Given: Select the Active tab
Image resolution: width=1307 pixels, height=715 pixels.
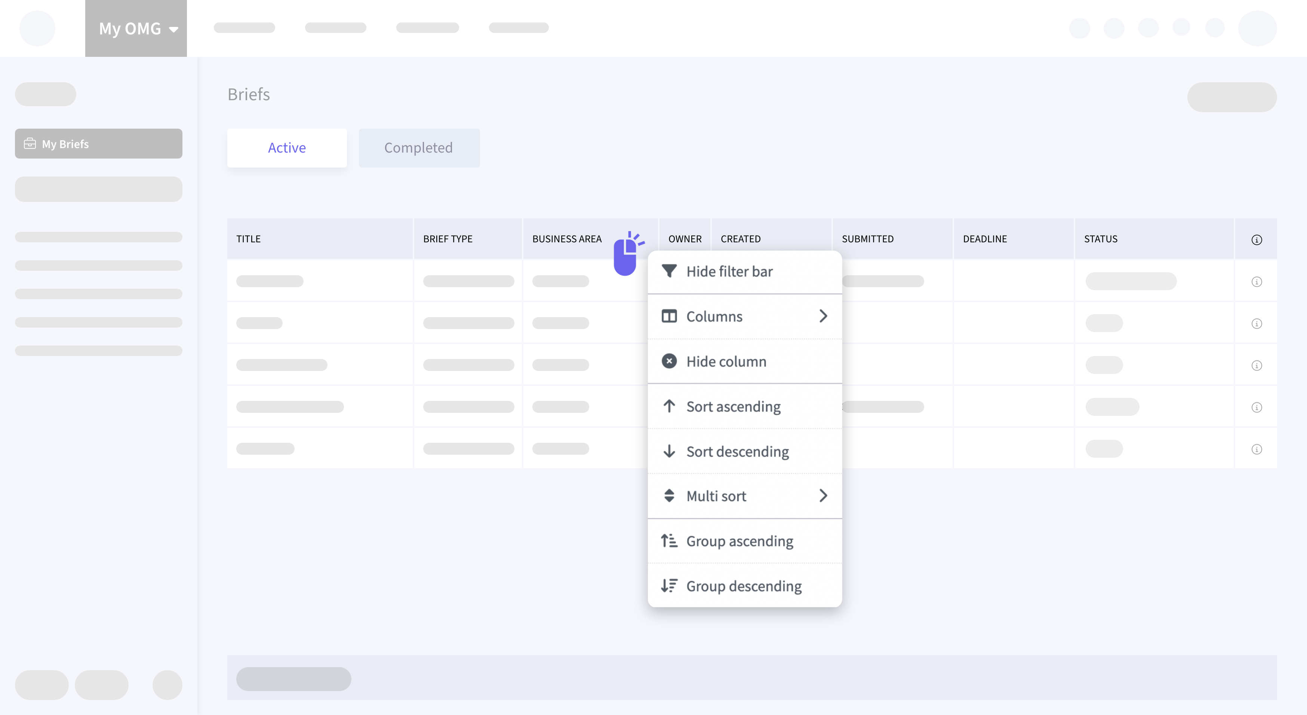Looking at the screenshot, I should coord(287,148).
